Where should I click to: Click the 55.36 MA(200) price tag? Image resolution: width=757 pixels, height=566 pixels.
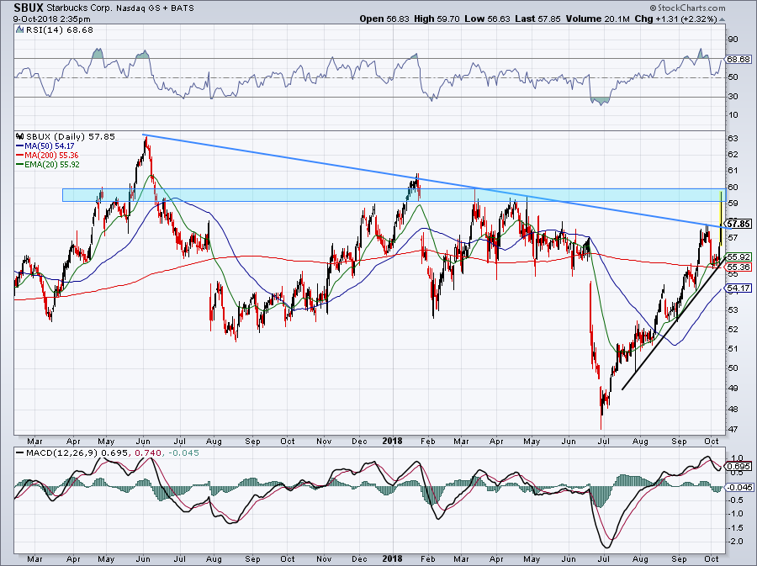pos(738,267)
